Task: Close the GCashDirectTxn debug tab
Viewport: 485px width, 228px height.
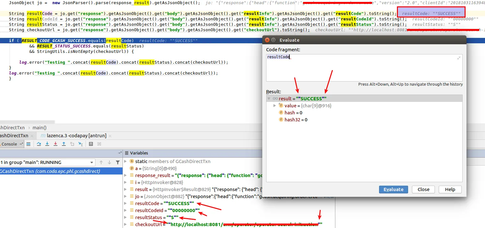Action: 32,136
